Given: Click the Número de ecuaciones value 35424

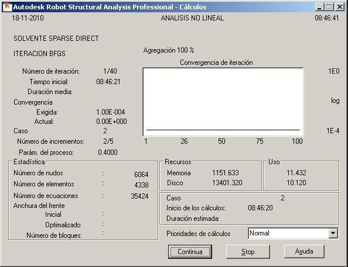Looking at the screenshot, I should (x=139, y=196).
